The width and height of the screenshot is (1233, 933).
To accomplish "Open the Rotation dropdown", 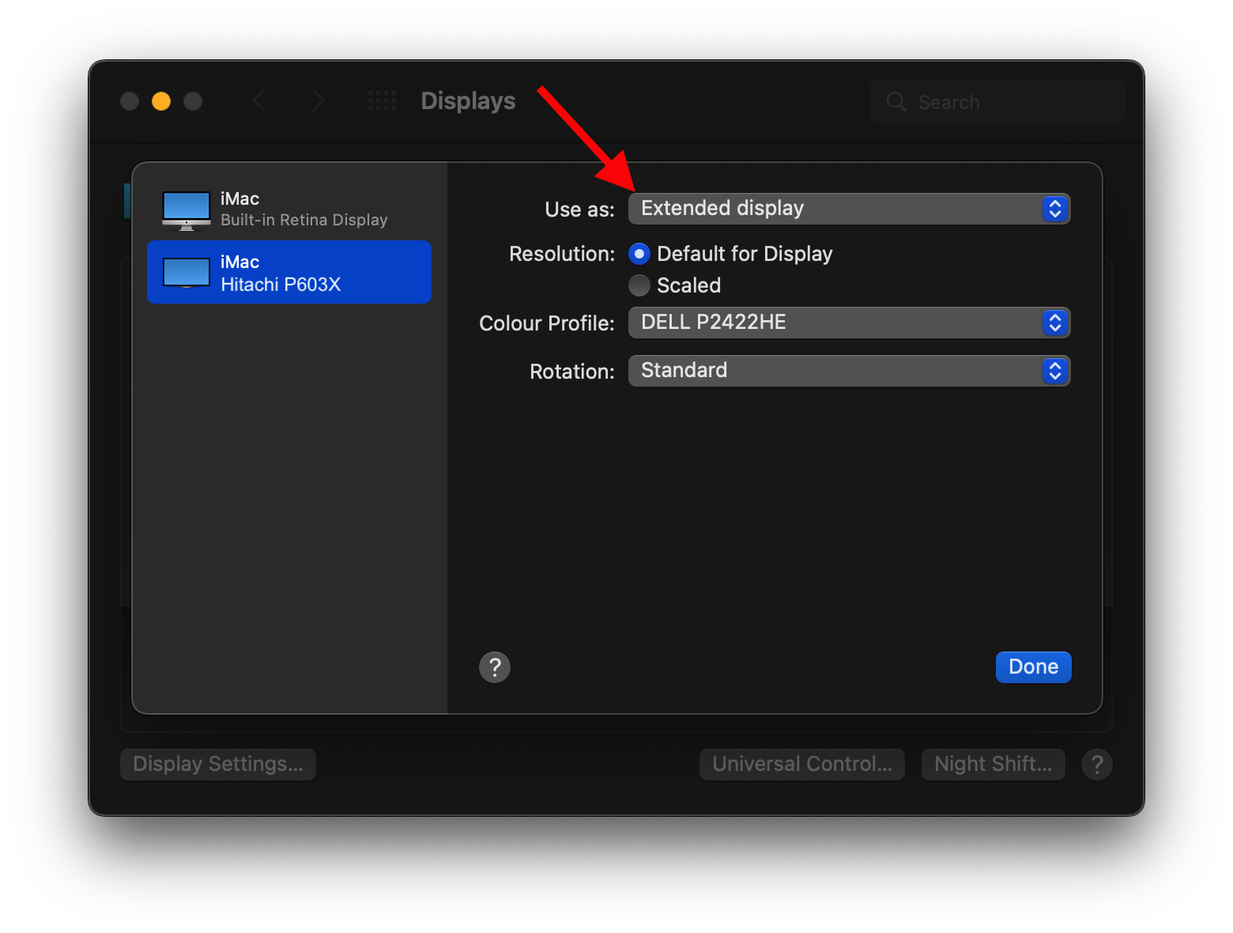I will coord(849,371).
